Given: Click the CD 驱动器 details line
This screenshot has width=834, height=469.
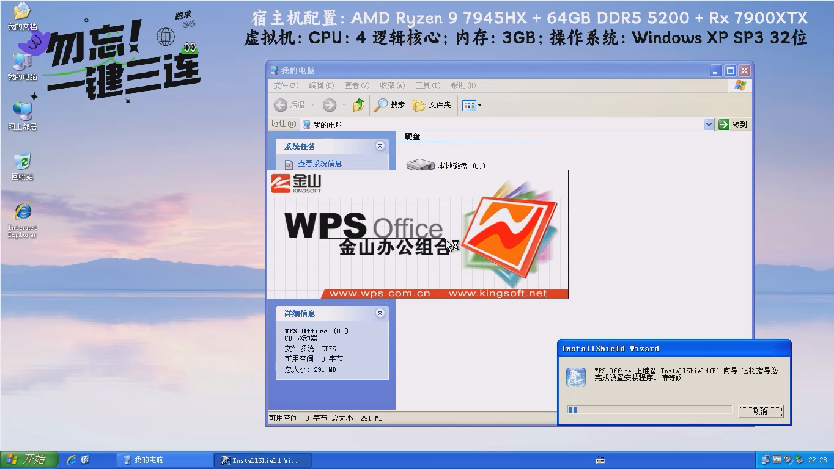Looking at the screenshot, I should pyautogui.click(x=301, y=338).
